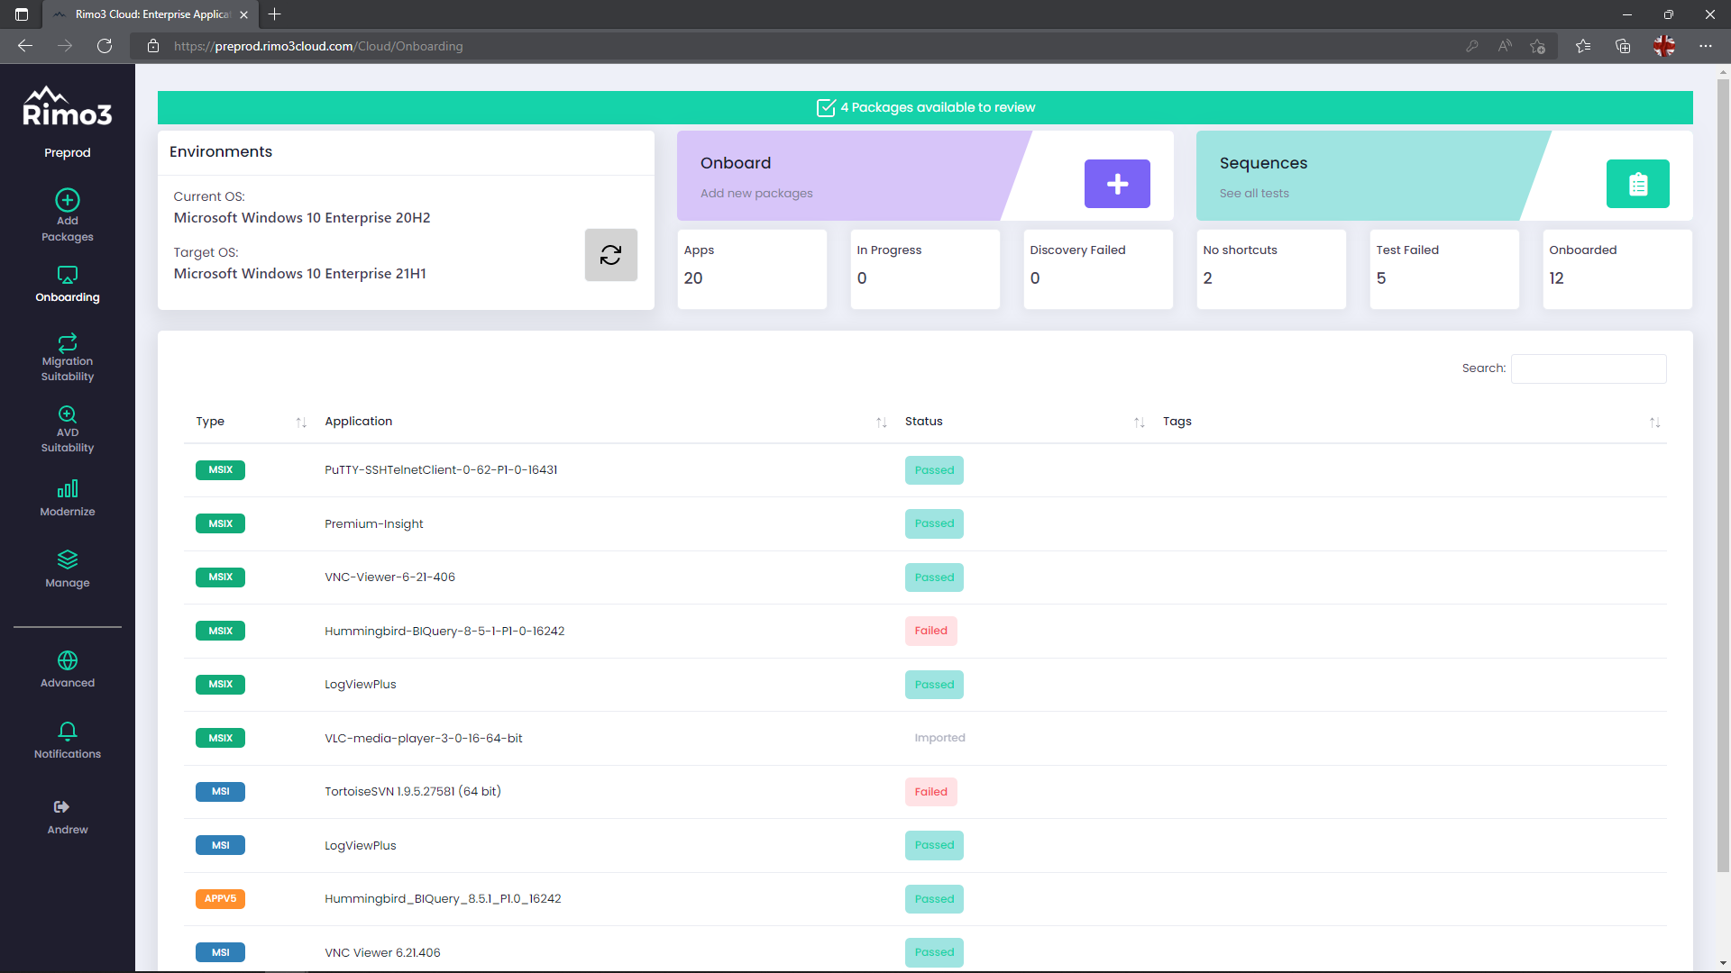Sort table by Tags column
The image size is (1731, 973).
click(1654, 423)
